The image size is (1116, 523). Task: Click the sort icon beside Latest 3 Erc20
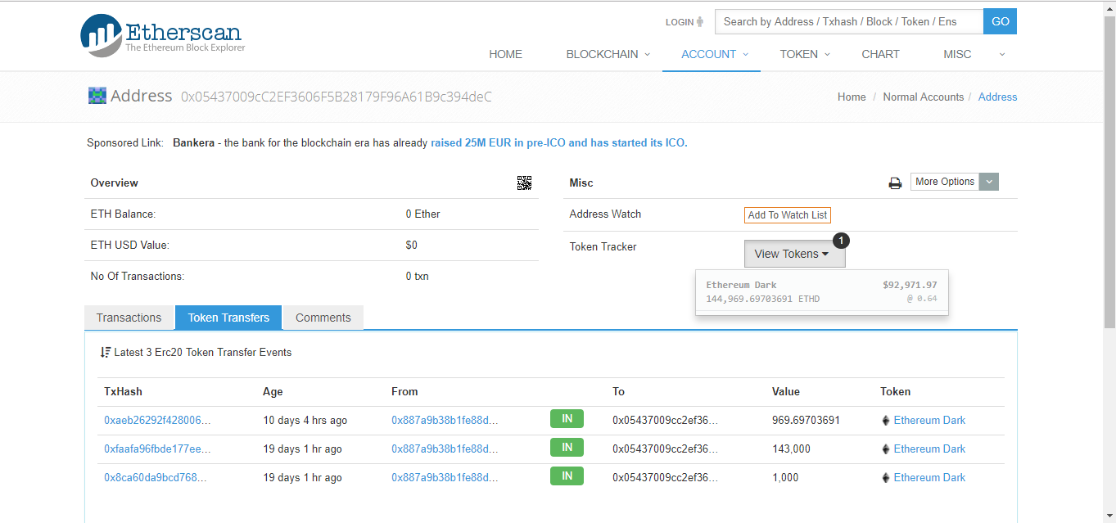106,352
